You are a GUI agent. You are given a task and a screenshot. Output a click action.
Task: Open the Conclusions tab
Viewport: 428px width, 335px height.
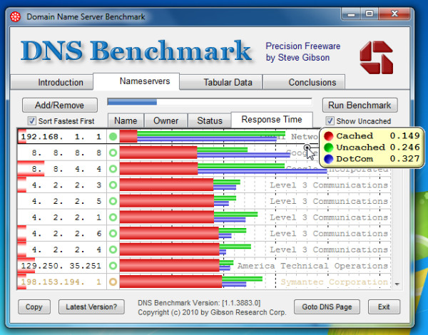(x=304, y=83)
